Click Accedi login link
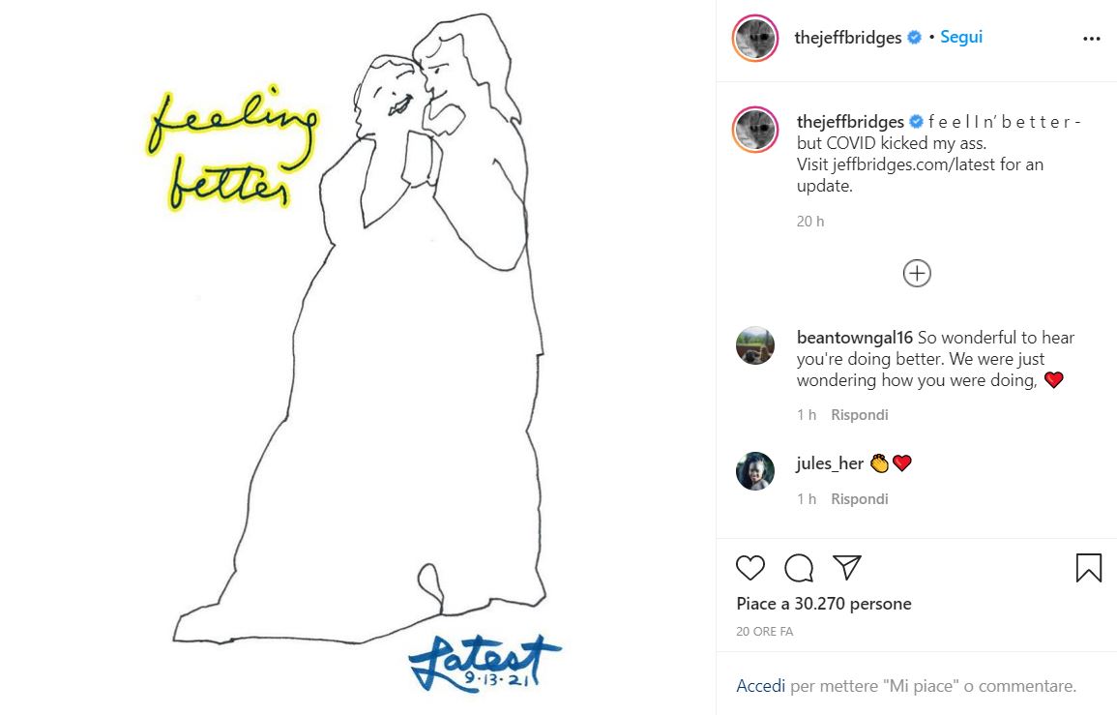1117x715 pixels. tap(760, 686)
